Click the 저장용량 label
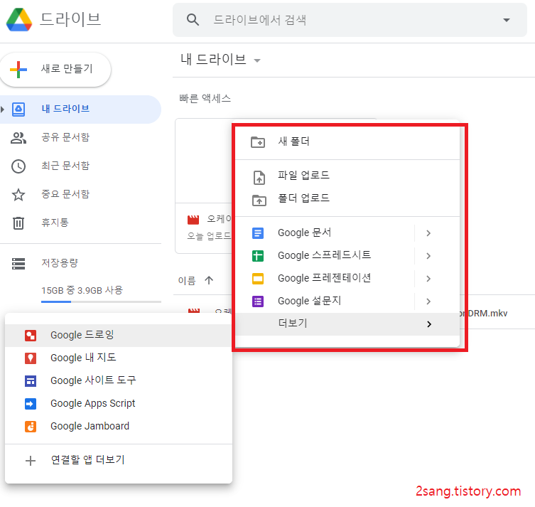 click(x=60, y=263)
